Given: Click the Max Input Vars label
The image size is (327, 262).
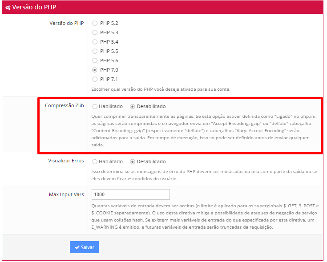Looking at the screenshot, I should pos(66,194).
